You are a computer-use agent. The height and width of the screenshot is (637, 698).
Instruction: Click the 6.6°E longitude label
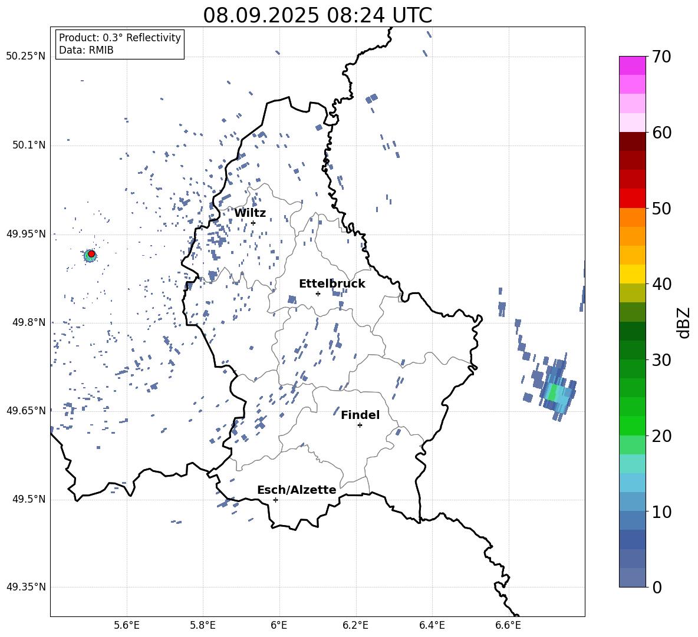(508, 625)
